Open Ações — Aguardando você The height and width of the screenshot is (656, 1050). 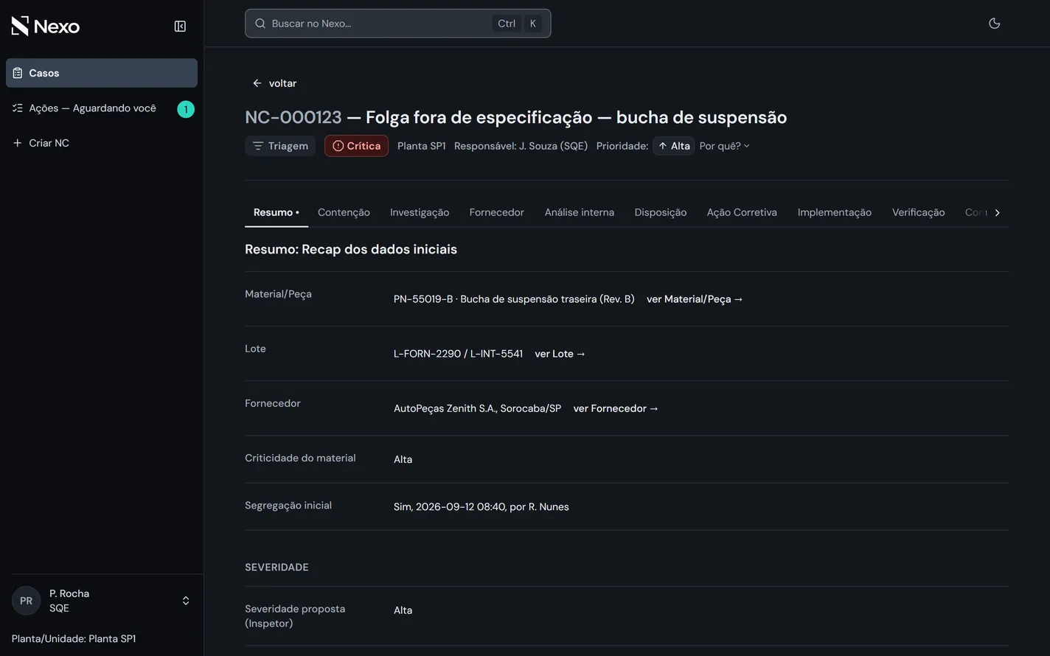tap(92, 108)
